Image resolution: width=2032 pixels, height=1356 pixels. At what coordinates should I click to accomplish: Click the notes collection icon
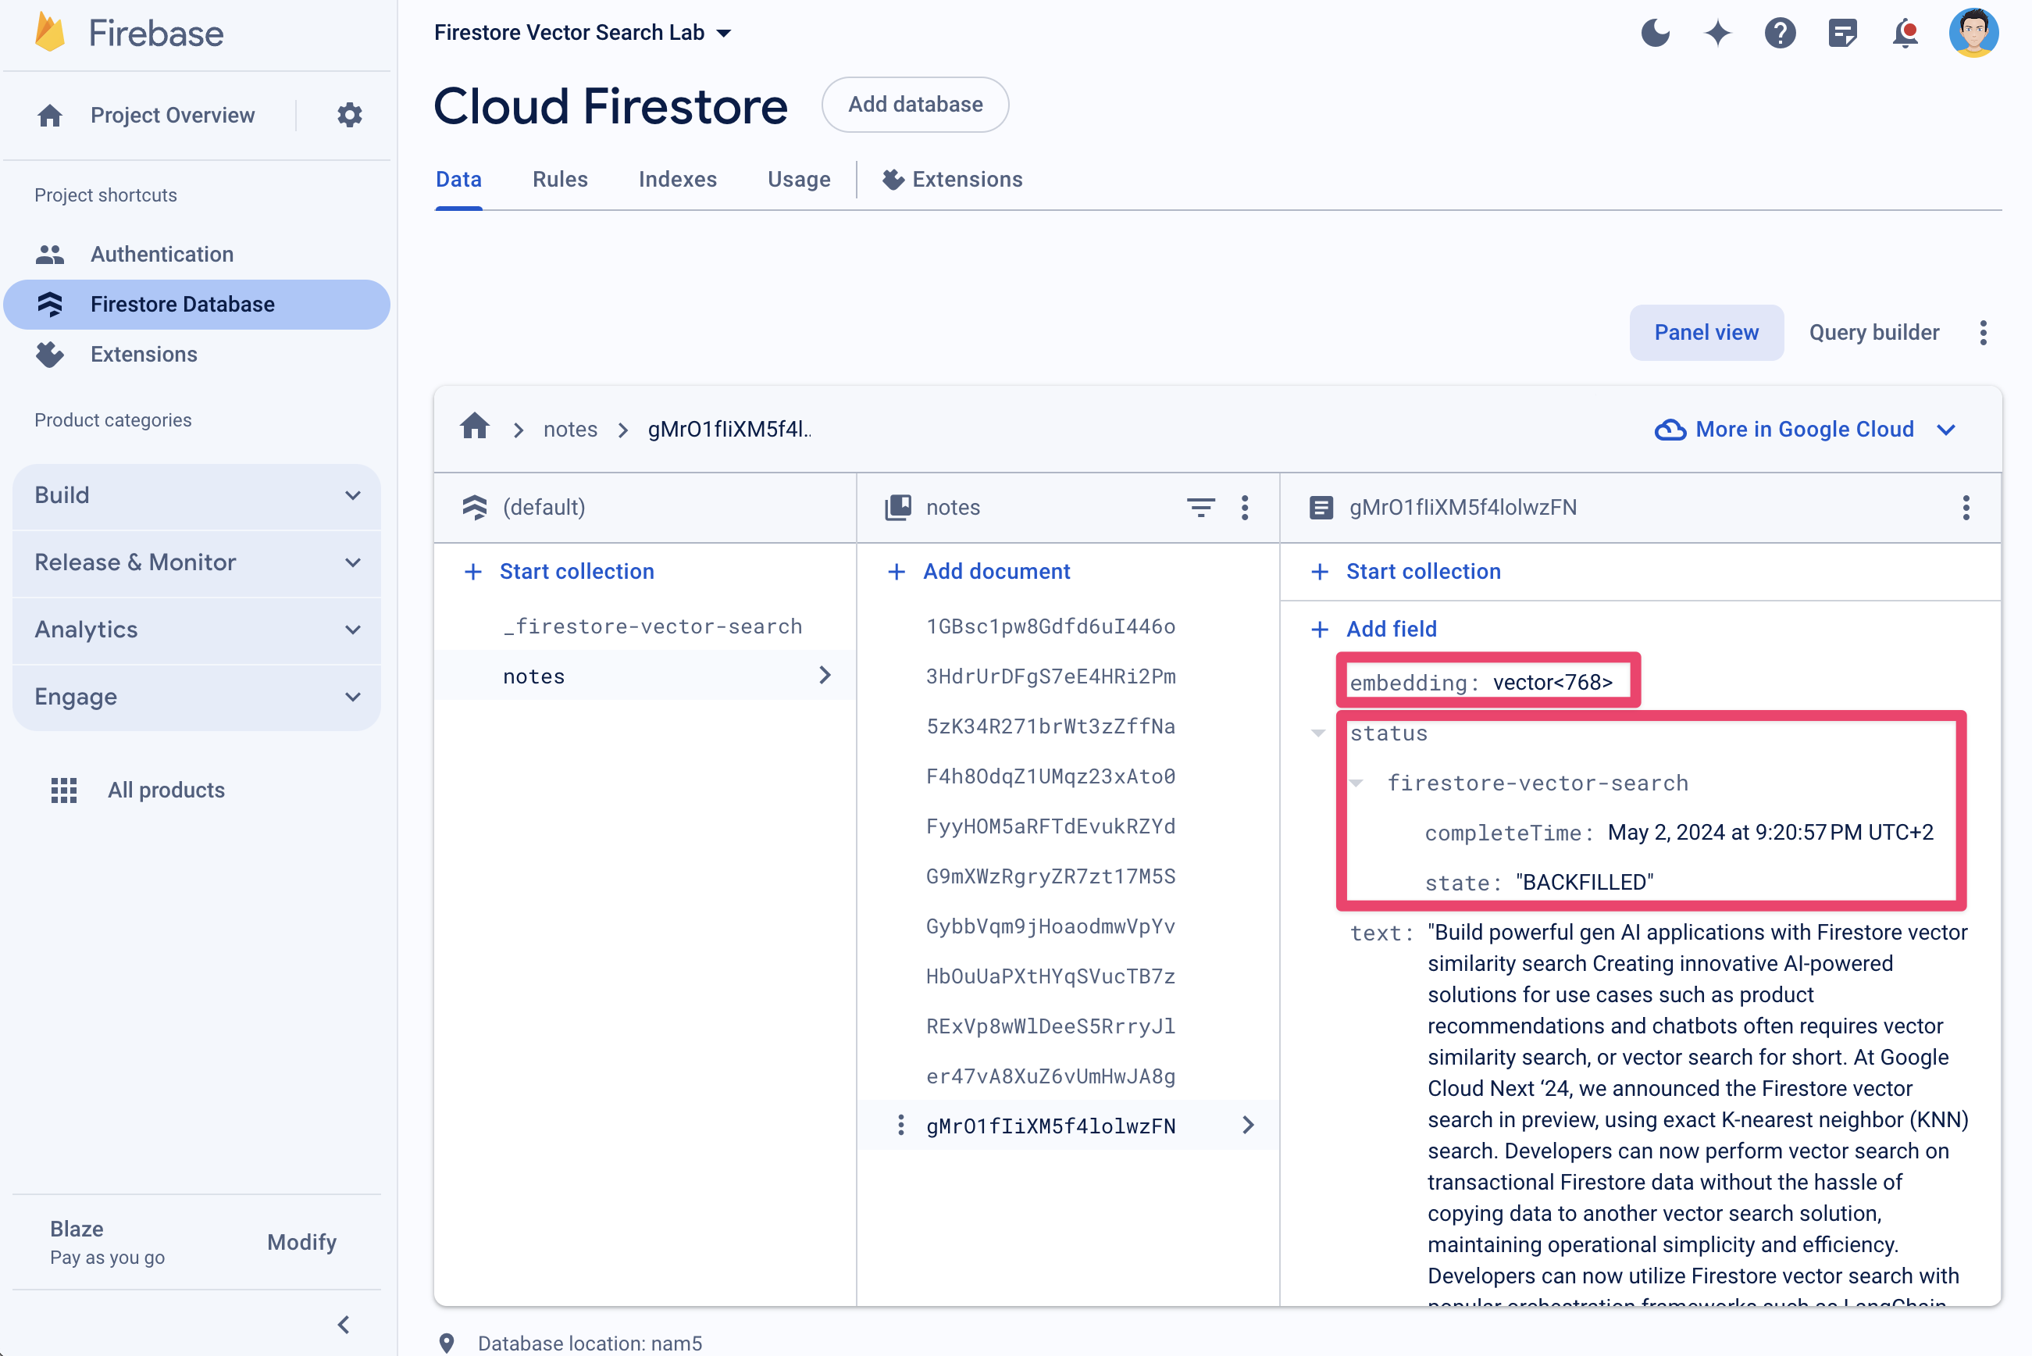[897, 507]
